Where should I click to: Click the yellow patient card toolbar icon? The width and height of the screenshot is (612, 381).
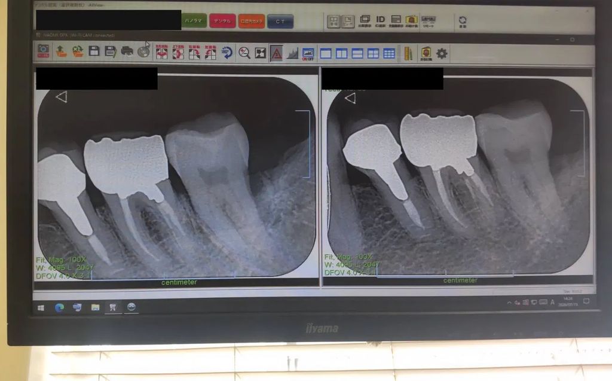[x=426, y=54]
